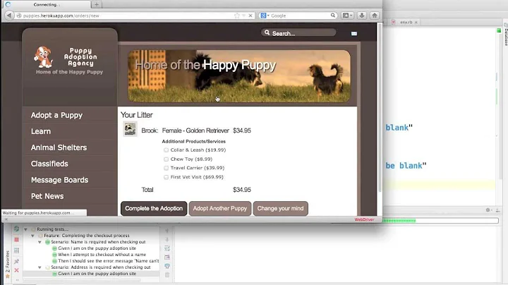Screen dimensions: 508x285
Task: Click the search magnifier in Google box
Action: click(333, 16)
